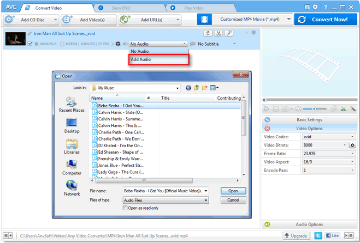Open the Files of type Audio Files dropdown

166,200
